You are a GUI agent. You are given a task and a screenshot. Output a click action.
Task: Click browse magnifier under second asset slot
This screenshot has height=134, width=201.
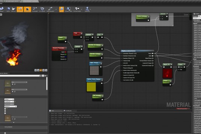click(15, 92)
